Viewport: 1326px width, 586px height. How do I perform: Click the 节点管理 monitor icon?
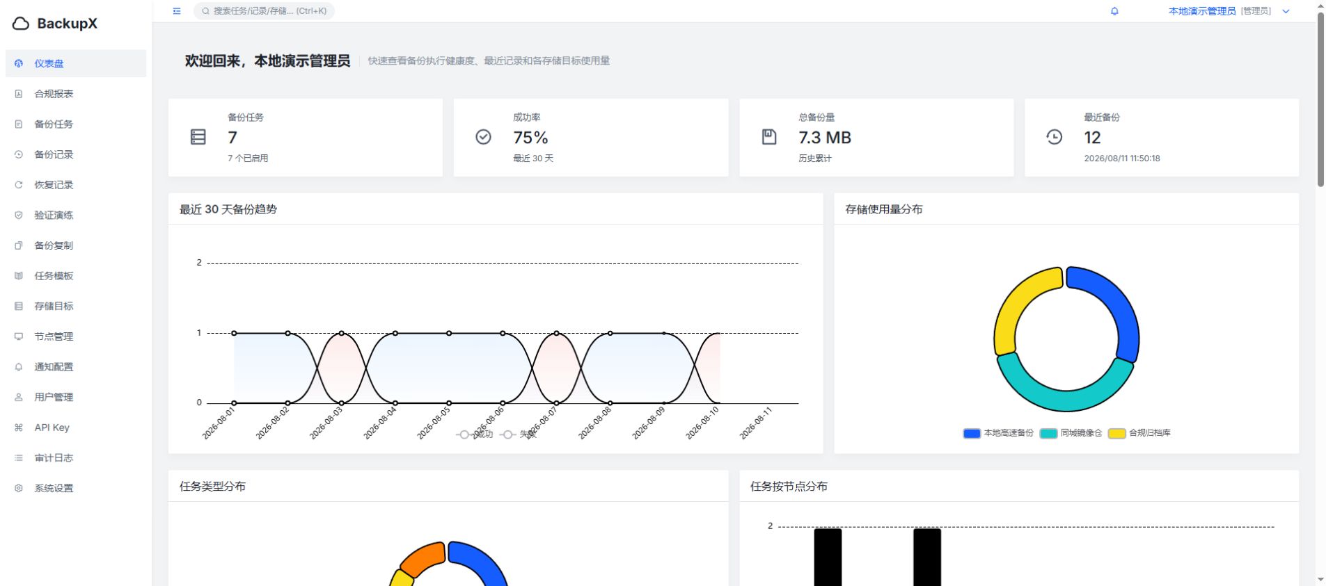[x=19, y=336]
